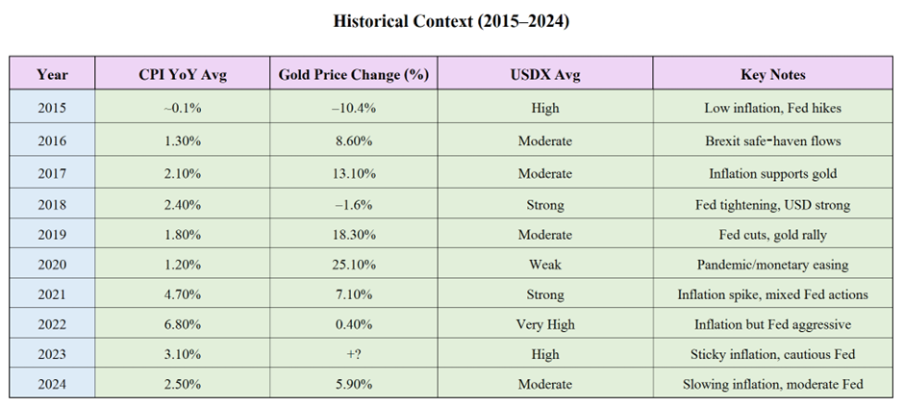Click the Year column header

53,73
